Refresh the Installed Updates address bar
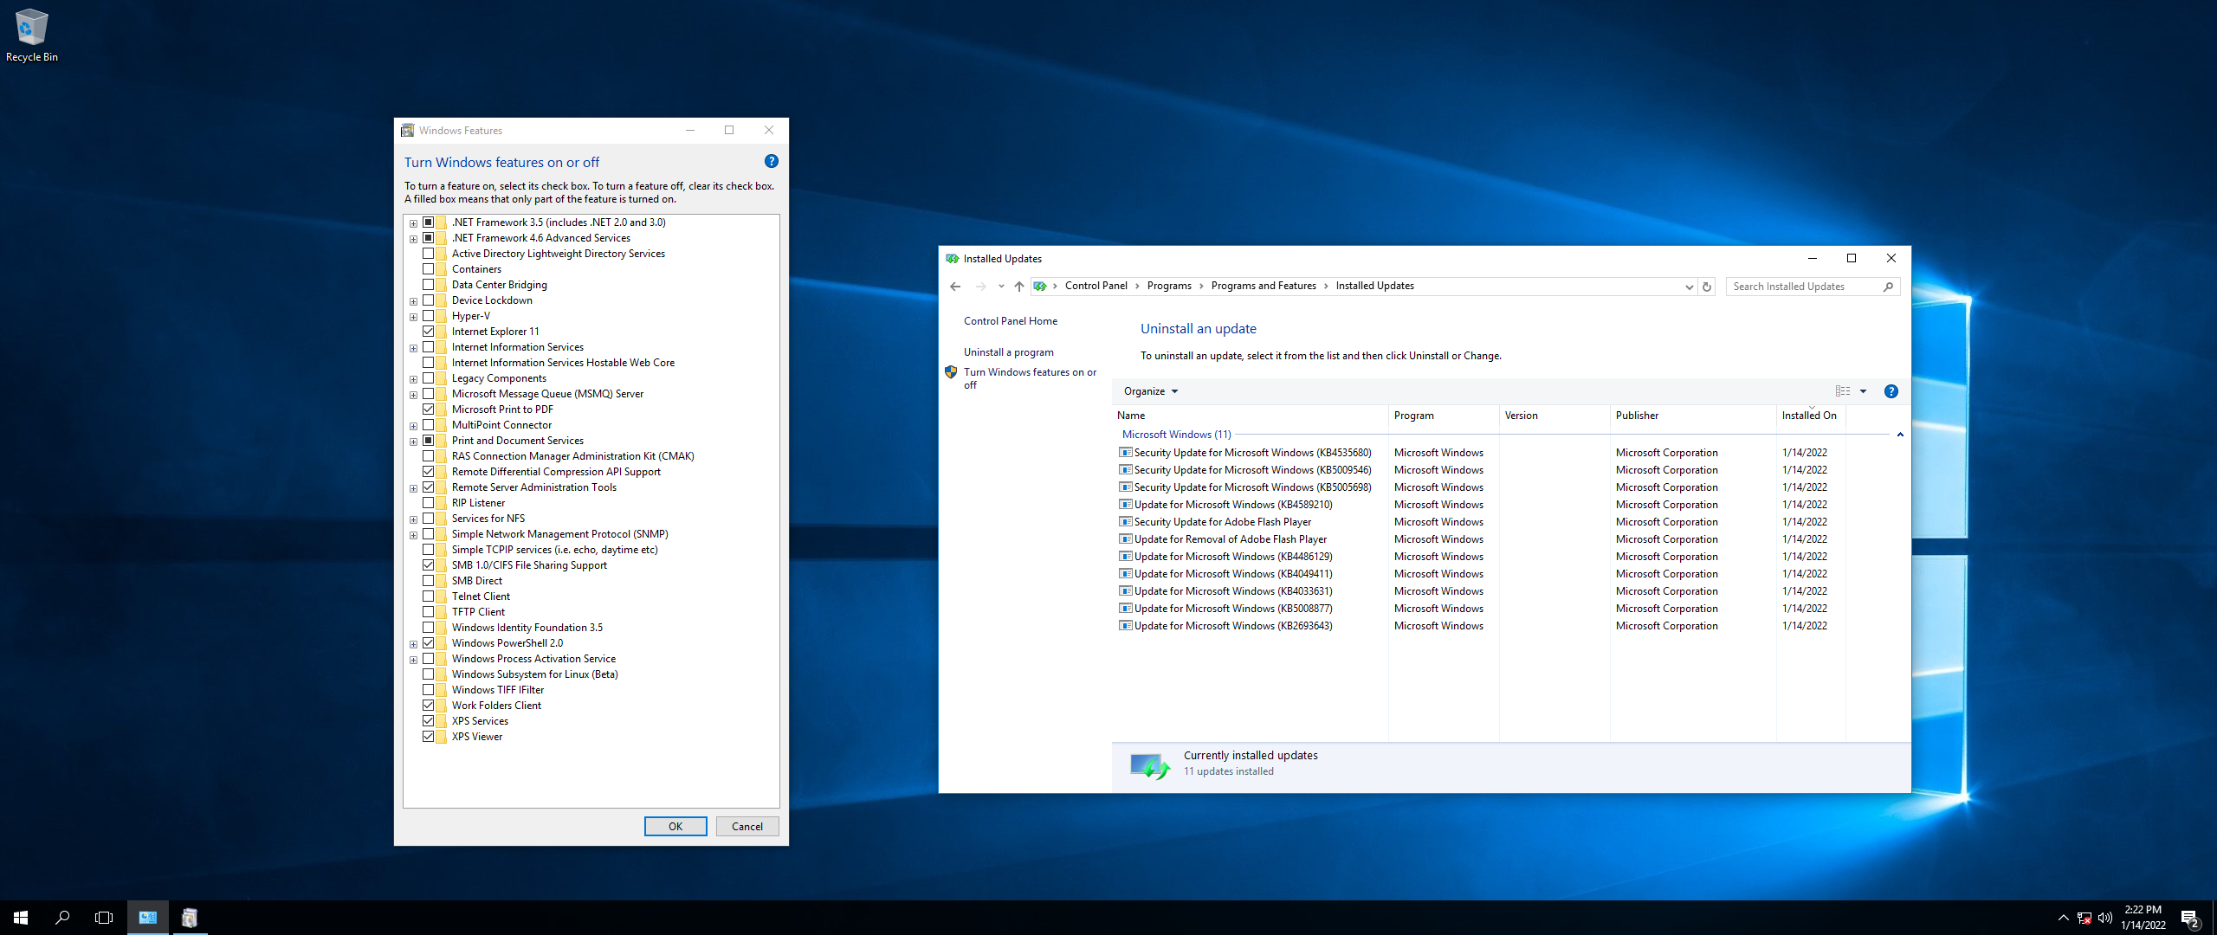The width and height of the screenshot is (2217, 935). coord(1707,287)
